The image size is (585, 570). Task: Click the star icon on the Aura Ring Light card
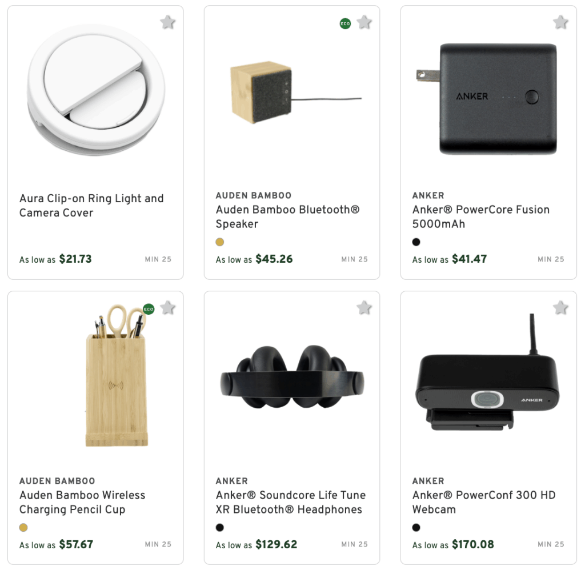[167, 22]
